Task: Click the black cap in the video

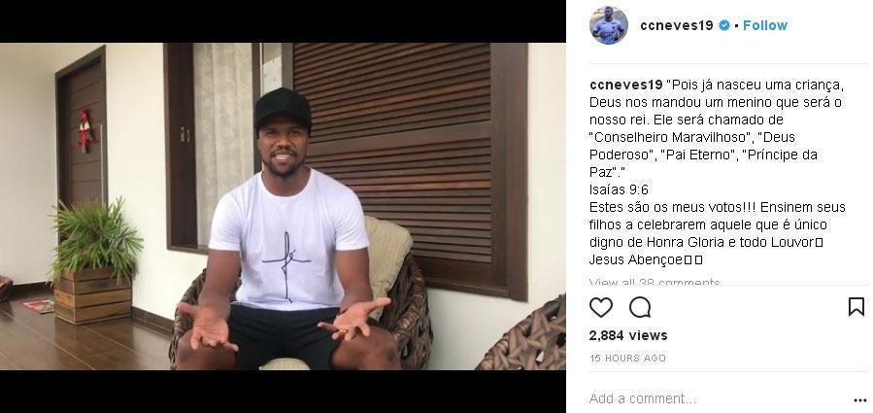Action: (283, 108)
